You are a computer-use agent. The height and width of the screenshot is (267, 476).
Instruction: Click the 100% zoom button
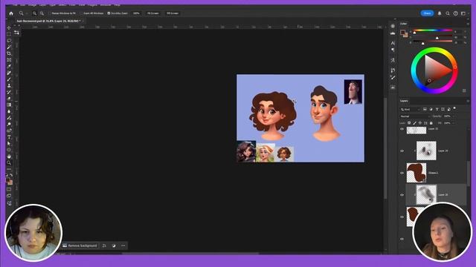coord(136,13)
